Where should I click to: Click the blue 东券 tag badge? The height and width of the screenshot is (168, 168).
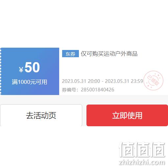pos(70,54)
